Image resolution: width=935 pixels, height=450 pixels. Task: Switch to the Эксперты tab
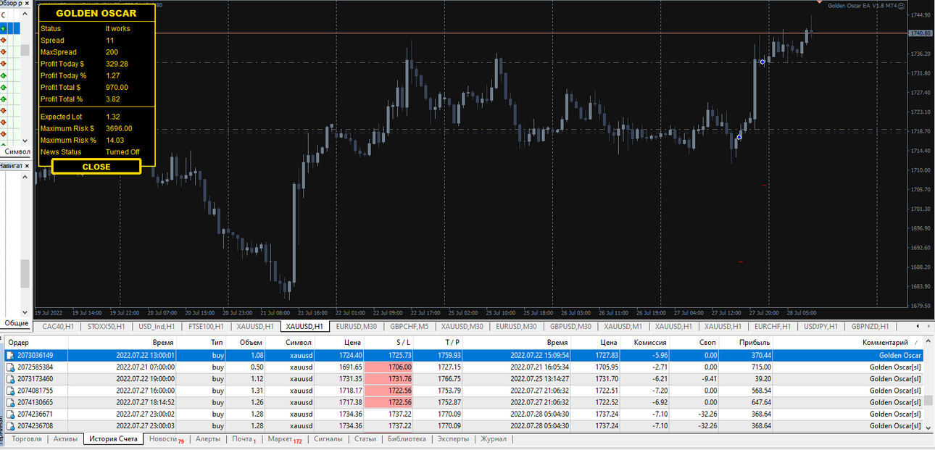[x=454, y=439]
